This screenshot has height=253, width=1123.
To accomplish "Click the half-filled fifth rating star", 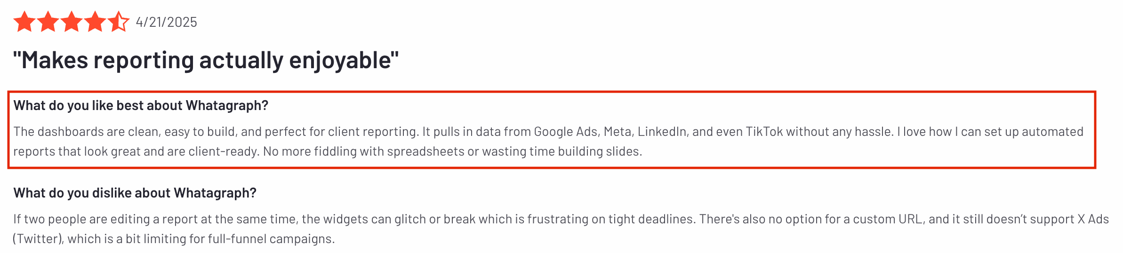I will click(118, 22).
